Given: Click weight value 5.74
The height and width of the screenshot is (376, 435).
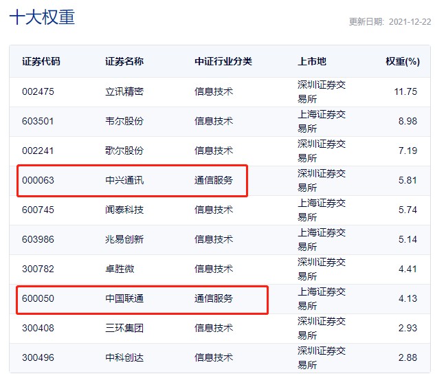Looking at the screenshot, I should (x=408, y=210).
